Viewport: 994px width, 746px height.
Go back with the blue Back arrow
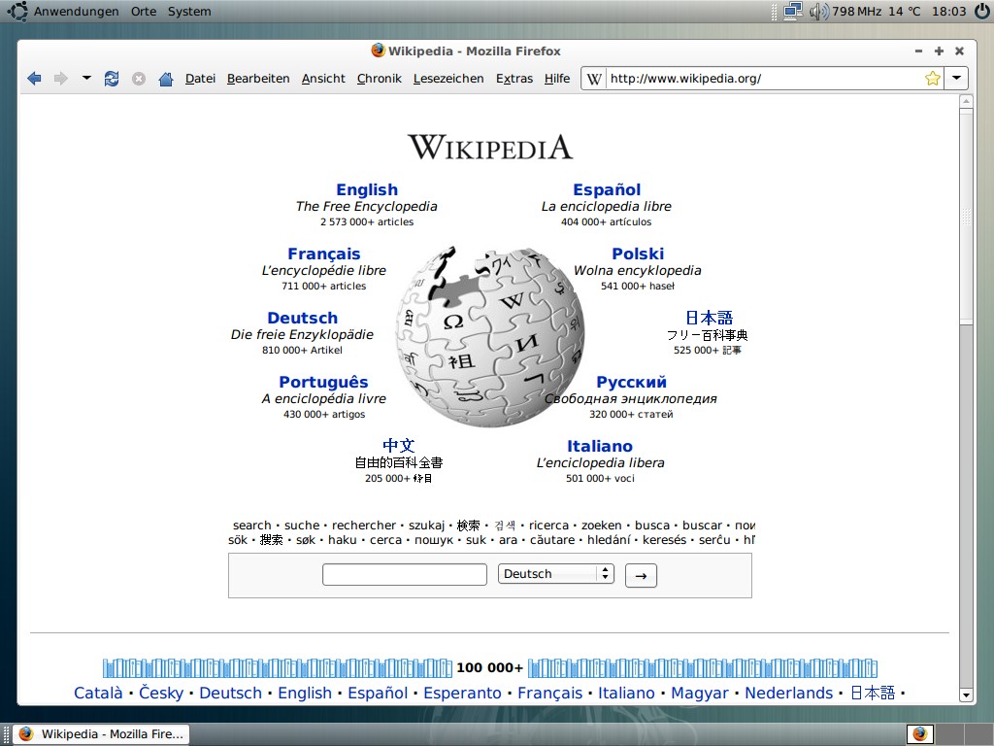(x=34, y=79)
